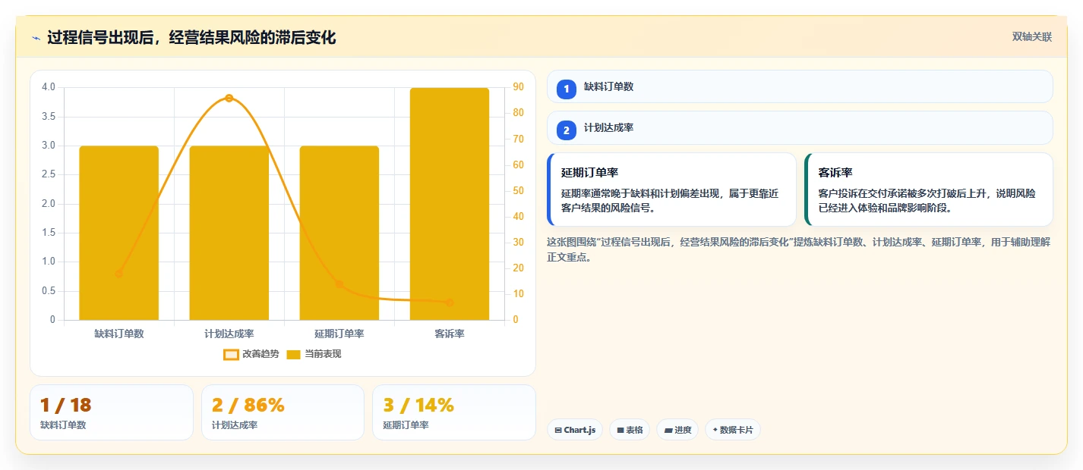
Task: Select the 延期订单率 bar in the chart
Action: click(339, 233)
